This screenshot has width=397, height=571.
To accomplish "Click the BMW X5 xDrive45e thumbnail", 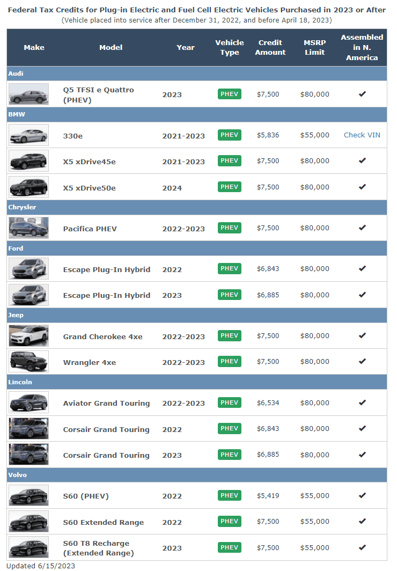I will pyautogui.click(x=29, y=161).
